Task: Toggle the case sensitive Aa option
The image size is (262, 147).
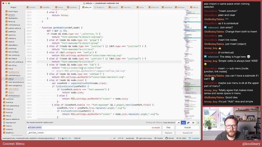Action: pos(183,122)
